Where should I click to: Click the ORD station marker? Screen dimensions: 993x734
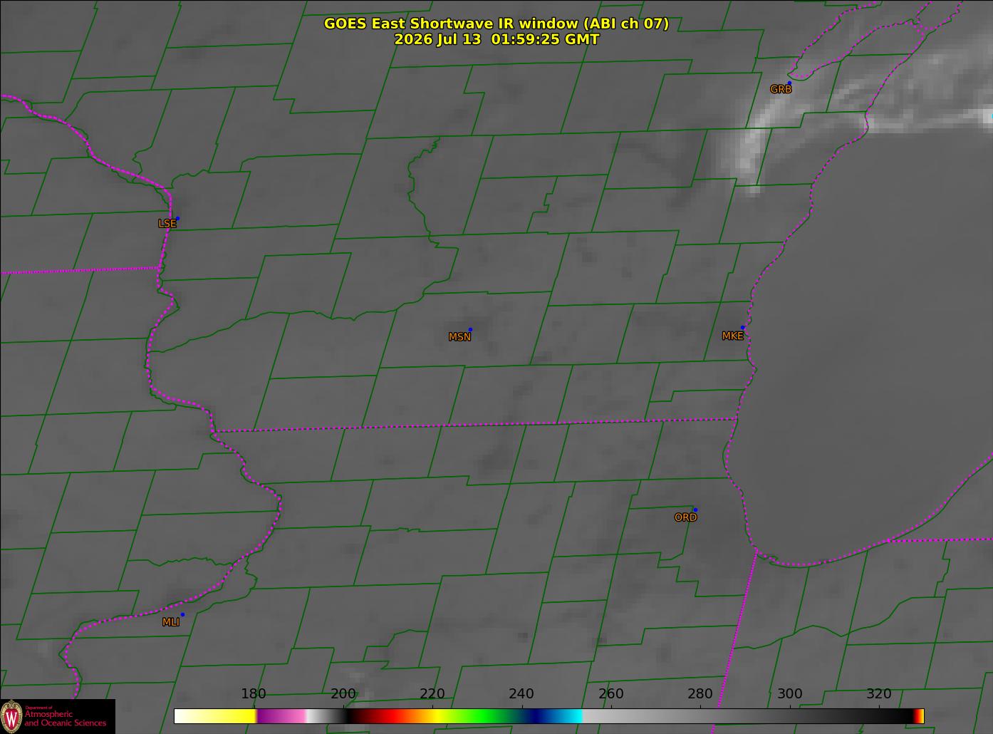pos(695,510)
